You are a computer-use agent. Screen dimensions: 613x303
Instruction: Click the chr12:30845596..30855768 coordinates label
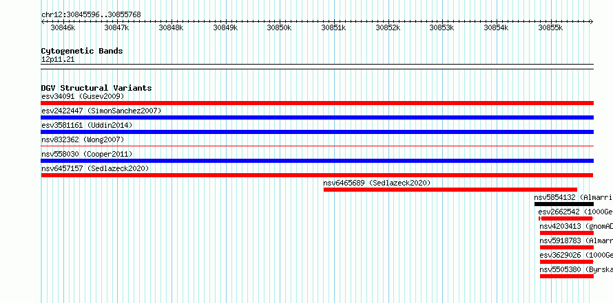click(91, 15)
